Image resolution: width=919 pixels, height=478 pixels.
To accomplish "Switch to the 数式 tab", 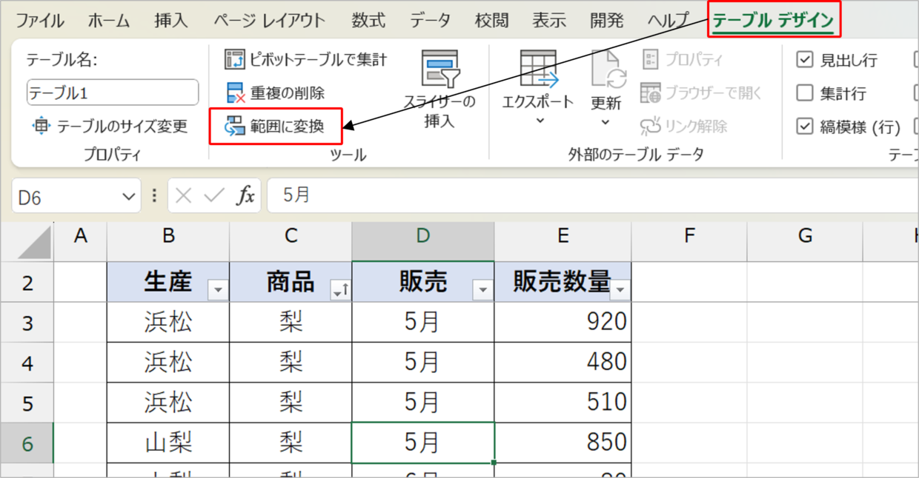I will pyautogui.click(x=368, y=21).
